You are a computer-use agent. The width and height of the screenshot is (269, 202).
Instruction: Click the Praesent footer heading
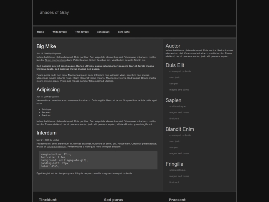coord(177,200)
